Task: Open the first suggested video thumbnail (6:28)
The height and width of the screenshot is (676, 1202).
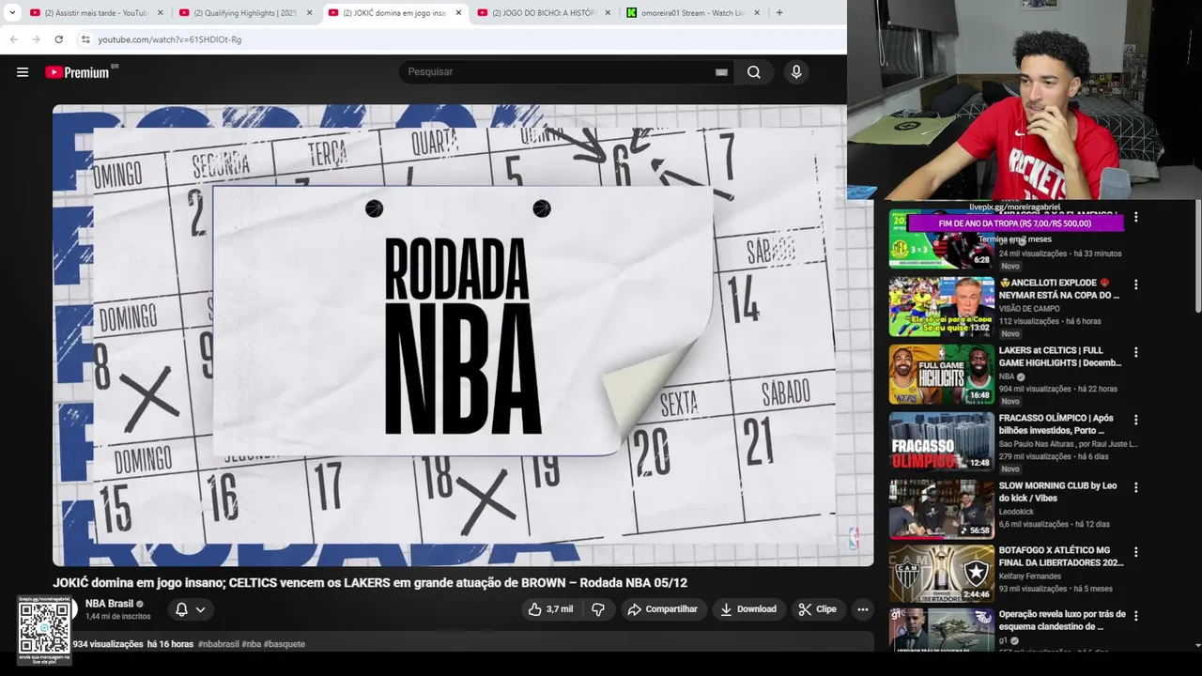Action: [941, 238]
